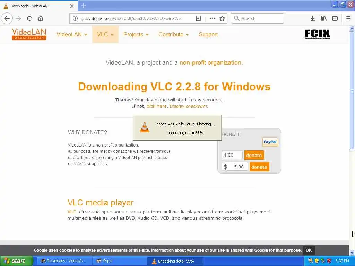The height and width of the screenshot is (266, 355).
Task: Open the Contribute dropdown menu
Action: coord(173,34)
